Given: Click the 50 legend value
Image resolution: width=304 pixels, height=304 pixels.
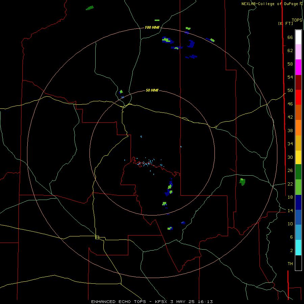Looking at the screenshot, I should tap(290, 90).
